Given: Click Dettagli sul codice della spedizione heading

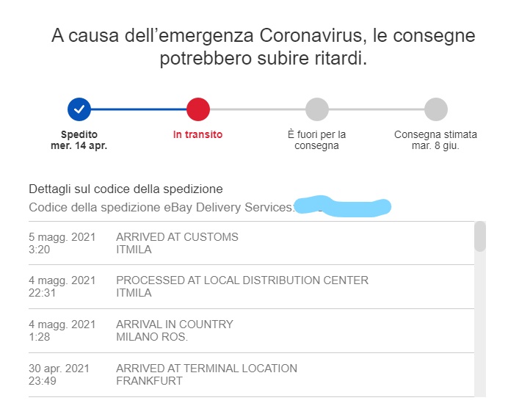Looking at the screenshot, I should 126,189.
